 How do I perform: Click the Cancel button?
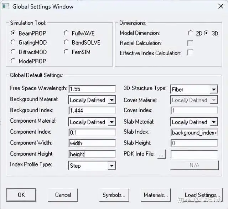pos(63,195)
